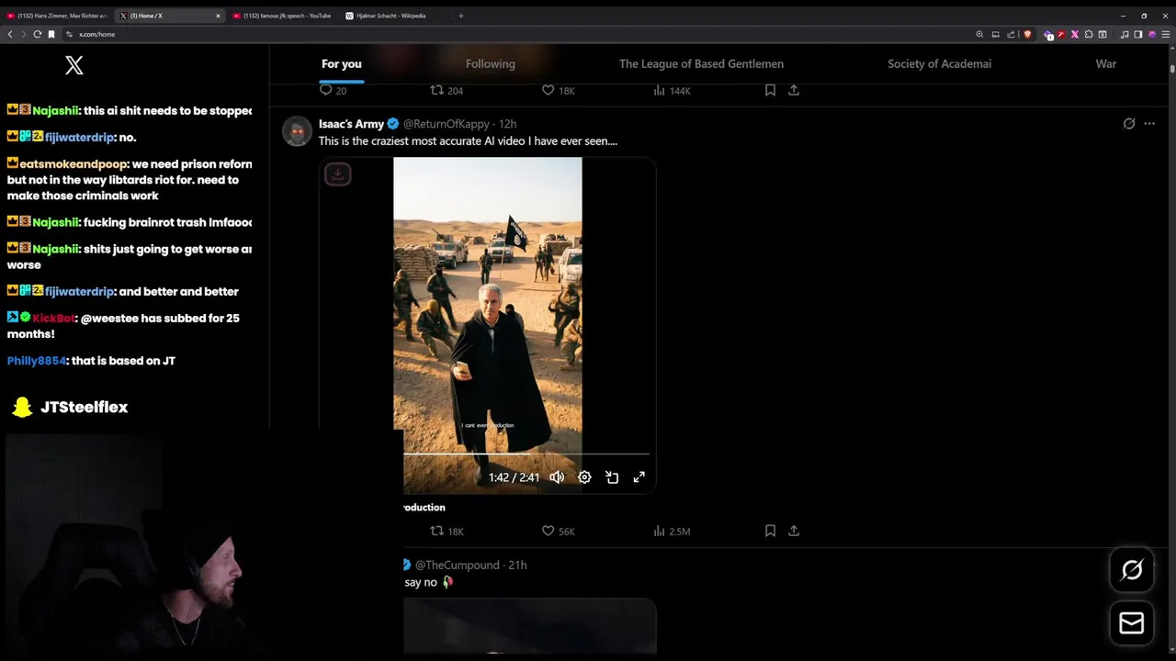Bookmark the tweet with 2.5M views

coord(770,531)
